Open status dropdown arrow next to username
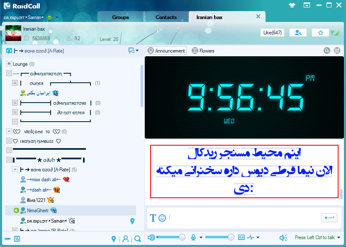346x247 pixels. click(57, 17)
